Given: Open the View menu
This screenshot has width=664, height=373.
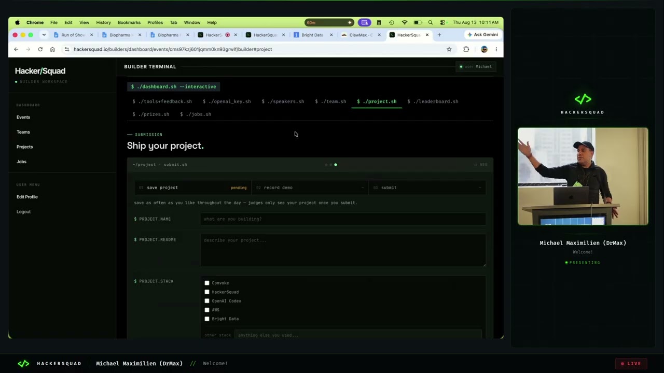Looking at the screenshot, I should click(x=84, y=22).
